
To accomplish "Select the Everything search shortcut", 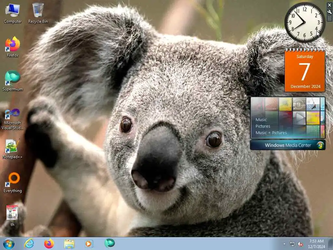I will [13, 182].
